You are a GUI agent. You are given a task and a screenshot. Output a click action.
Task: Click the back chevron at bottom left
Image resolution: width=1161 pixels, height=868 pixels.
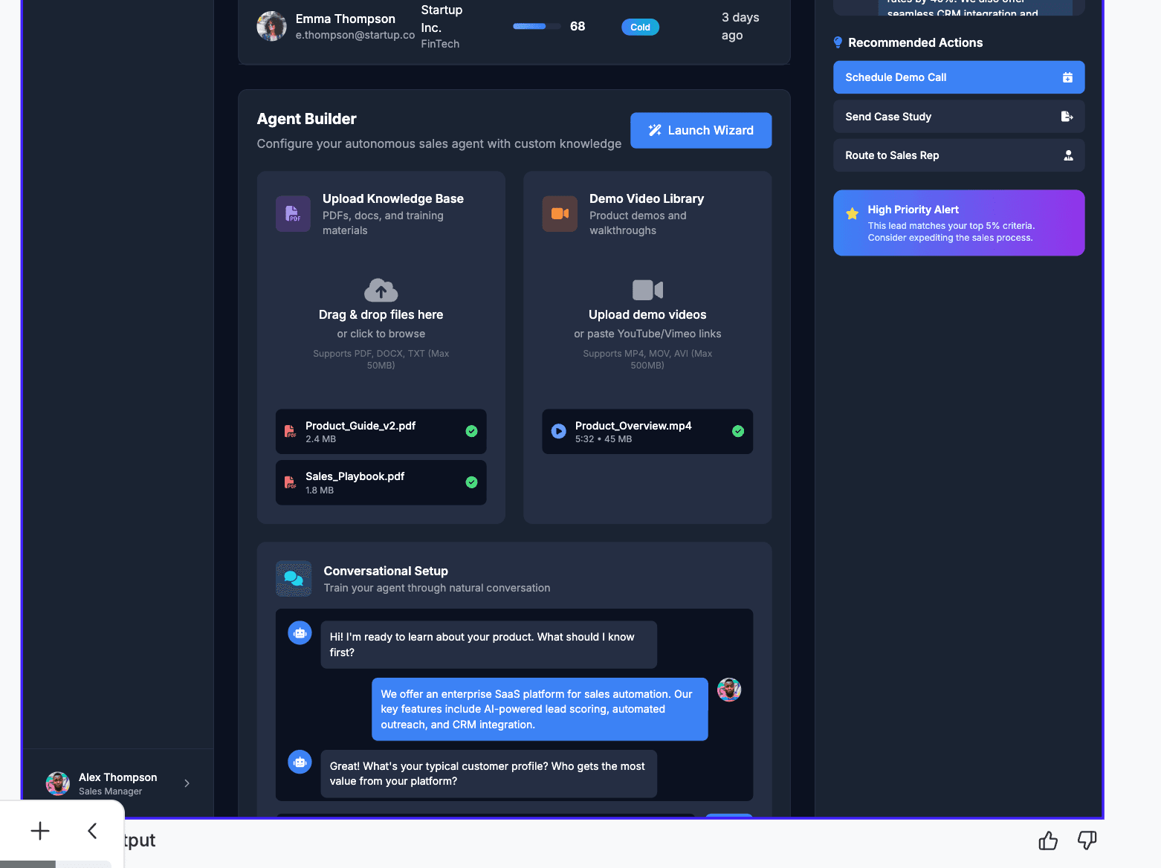point(92,831)
